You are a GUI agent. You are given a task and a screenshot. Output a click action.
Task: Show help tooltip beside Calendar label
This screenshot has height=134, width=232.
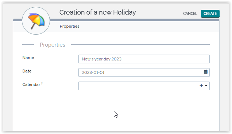click(x=42, y=83)
